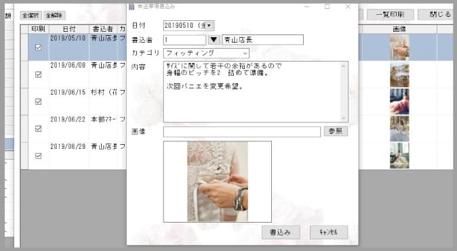Click the ｷｬﾝｾﾙ cancel button
Viewport: 457px width, 251px height.
(x=328, y=232)
